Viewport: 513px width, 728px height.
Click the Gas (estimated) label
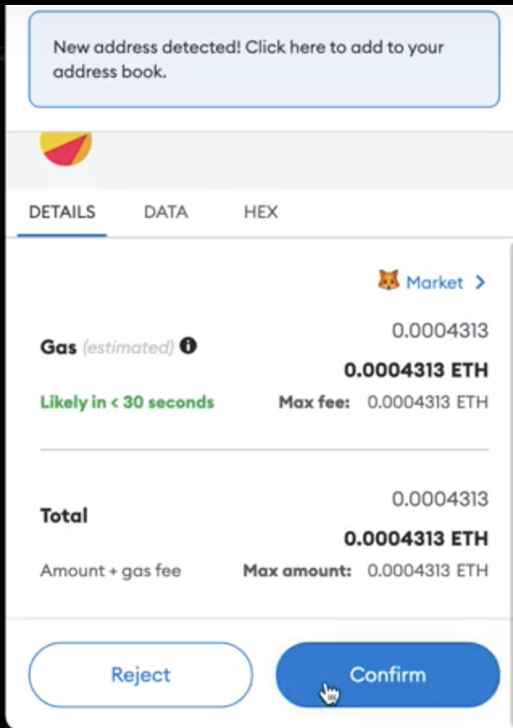(106, 347)
